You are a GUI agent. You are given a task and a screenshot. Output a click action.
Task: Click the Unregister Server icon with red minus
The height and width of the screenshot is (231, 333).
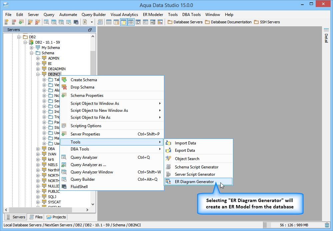pos(14,22)
